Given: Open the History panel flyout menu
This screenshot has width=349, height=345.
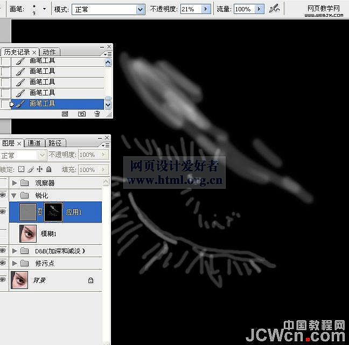Looking at the screenshot, I should (108, 54).
